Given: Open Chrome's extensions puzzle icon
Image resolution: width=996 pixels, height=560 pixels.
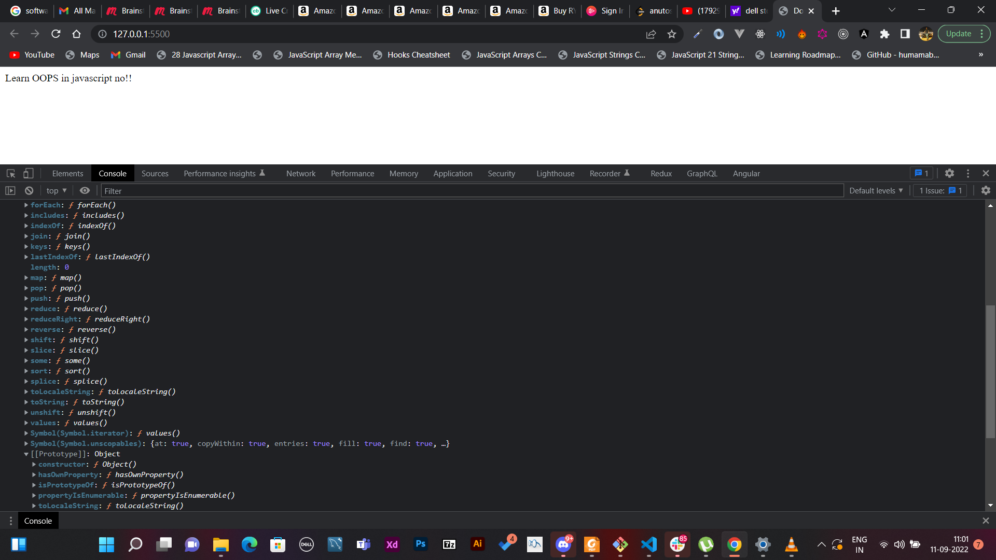Looking at the screenshot, I should pyautogui.click(x=884, y=34).
